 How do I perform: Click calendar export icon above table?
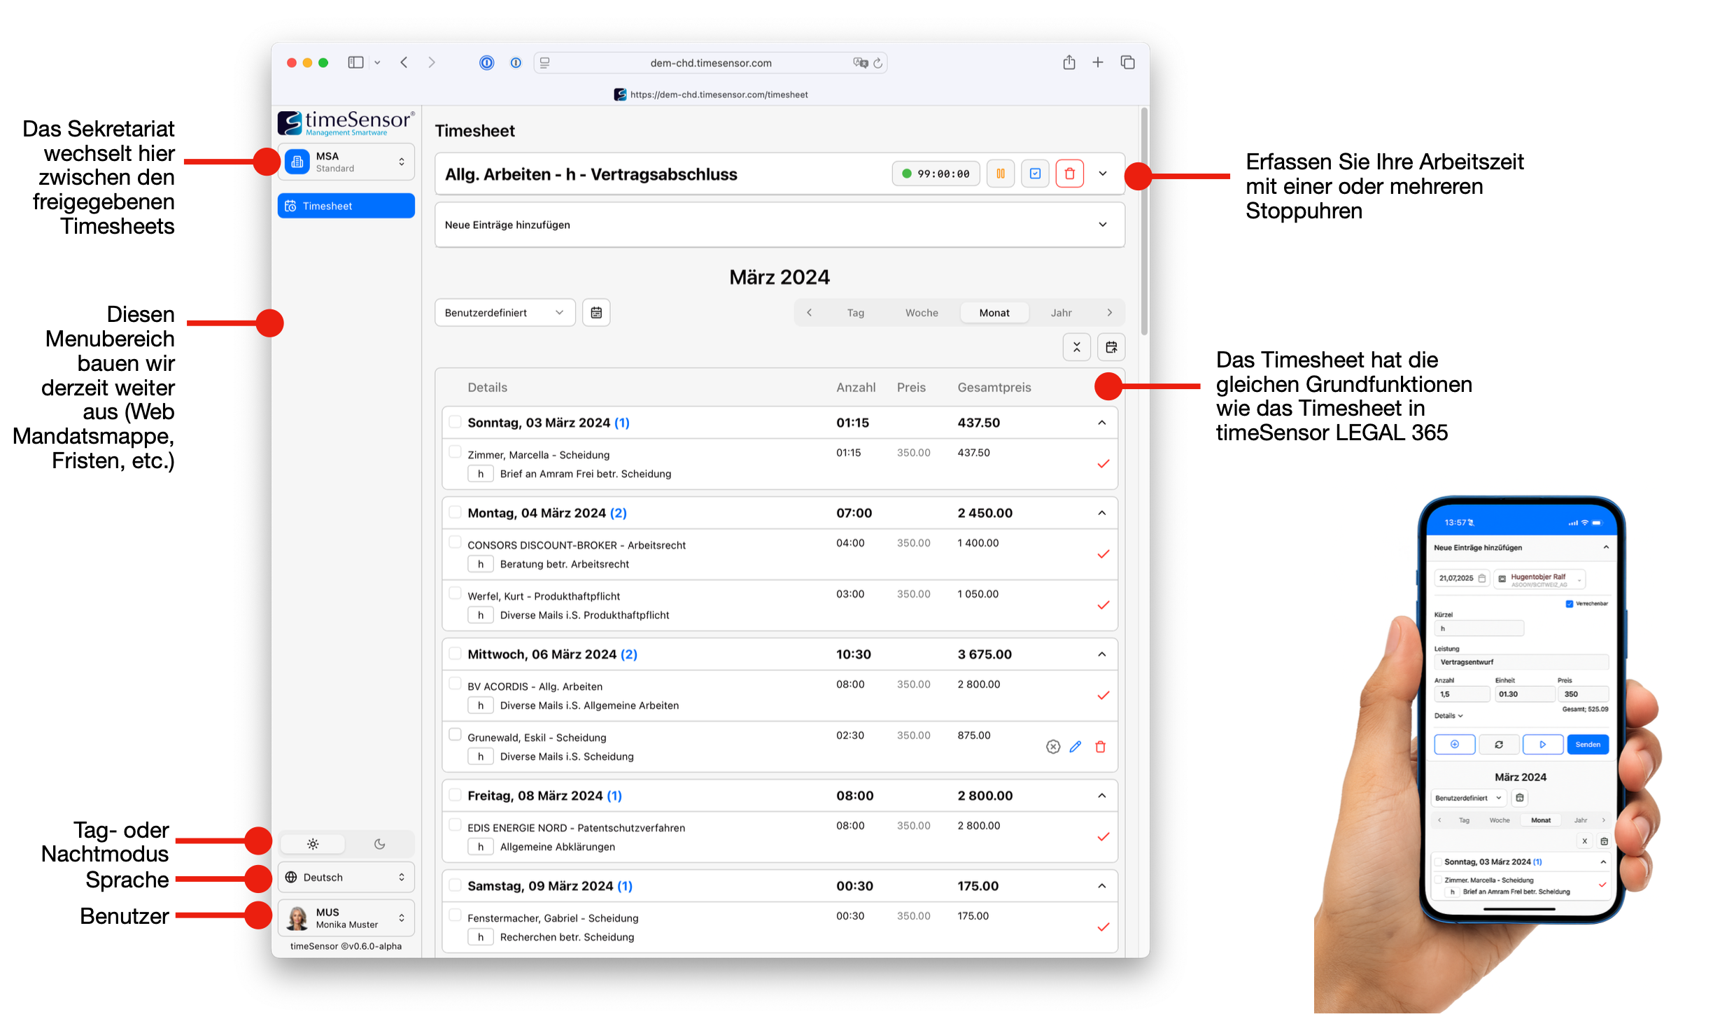1111,347
